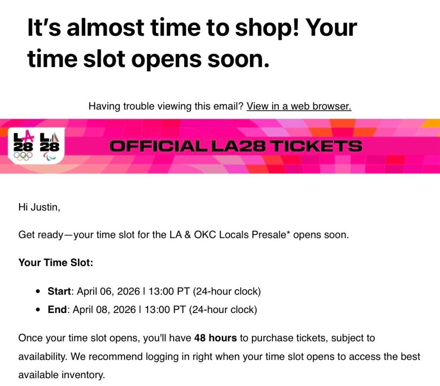Click the "Your Time Slot:" heading
Viewport: 440px width, 386px height.
[56, 262]
